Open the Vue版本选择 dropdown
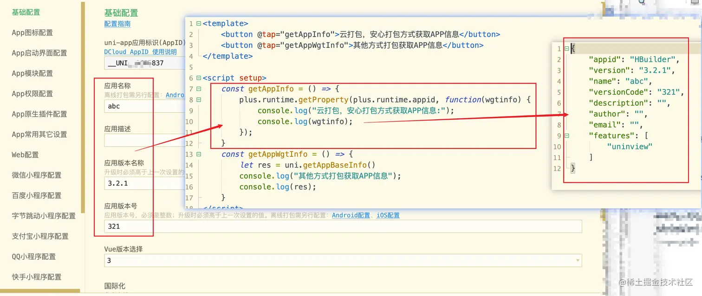702x296 pixels. tap(343, 261)
